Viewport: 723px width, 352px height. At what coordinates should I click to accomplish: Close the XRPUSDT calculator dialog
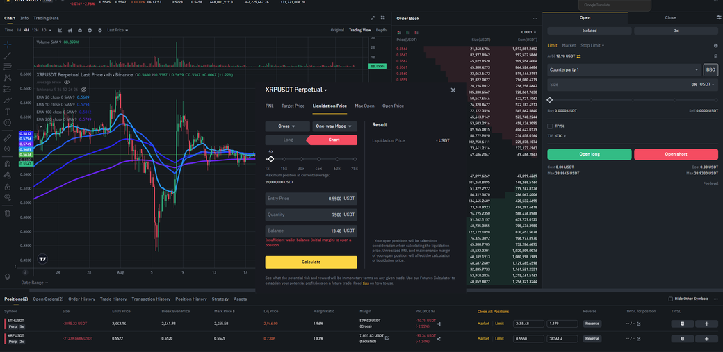(453, 90)
